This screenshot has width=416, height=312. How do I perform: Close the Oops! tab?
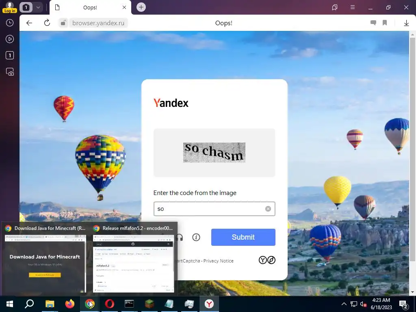pyautogui.click(x=124, y=7)
